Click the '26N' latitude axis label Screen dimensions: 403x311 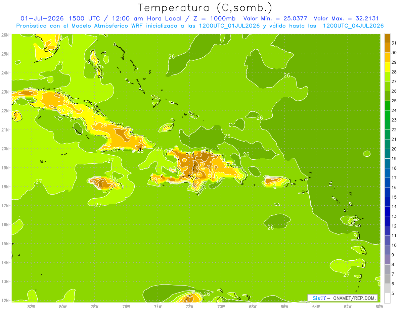coord(5,35)
